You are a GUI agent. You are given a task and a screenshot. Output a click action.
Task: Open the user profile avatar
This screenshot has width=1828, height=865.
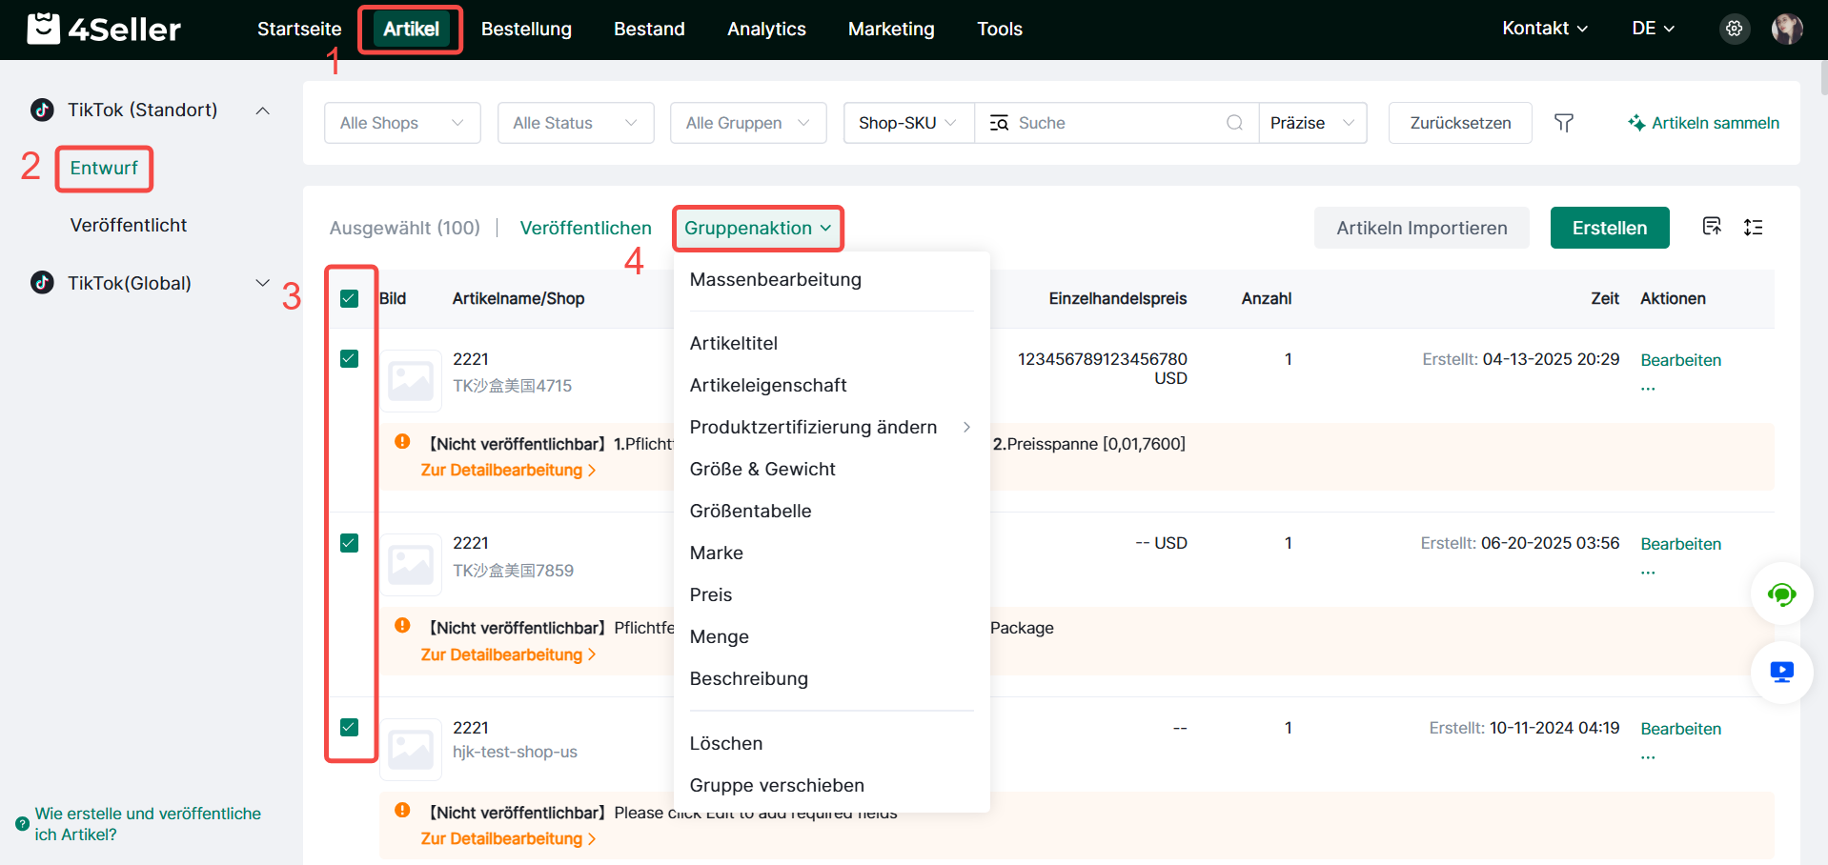pyautogui.click(x=1786, y=29)
